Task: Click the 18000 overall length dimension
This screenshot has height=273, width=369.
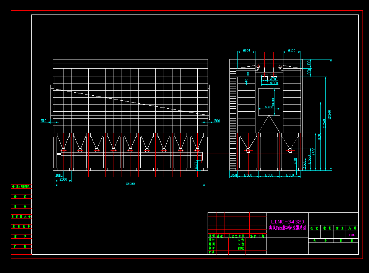Action: pos(130,184)
